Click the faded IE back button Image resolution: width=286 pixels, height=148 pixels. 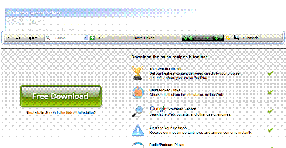(x=11, y=21)
